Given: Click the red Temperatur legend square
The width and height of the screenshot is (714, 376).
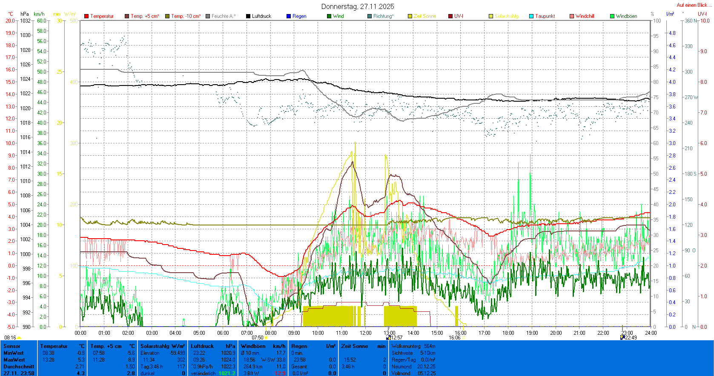Looking at the screenshot, I should (86, 16).
